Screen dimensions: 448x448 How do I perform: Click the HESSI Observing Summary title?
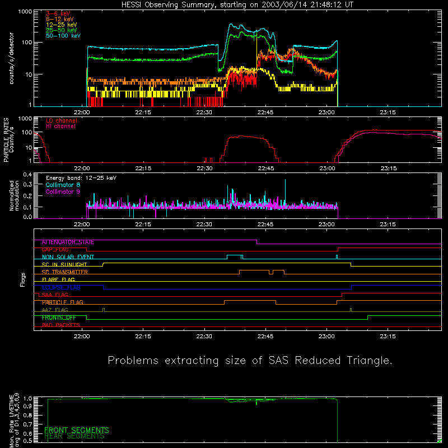(x=237, y=5)
